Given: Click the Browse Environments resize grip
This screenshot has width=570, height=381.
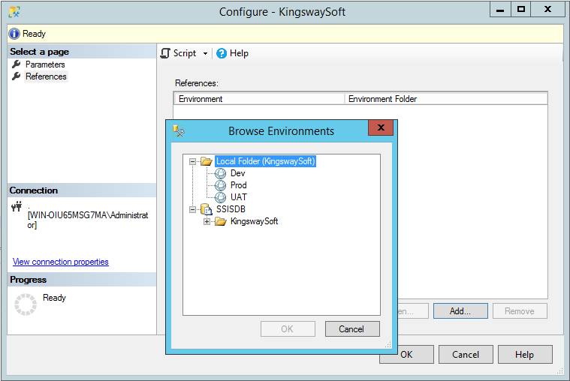Looking at the screenshot, I should tap(388, 345).
